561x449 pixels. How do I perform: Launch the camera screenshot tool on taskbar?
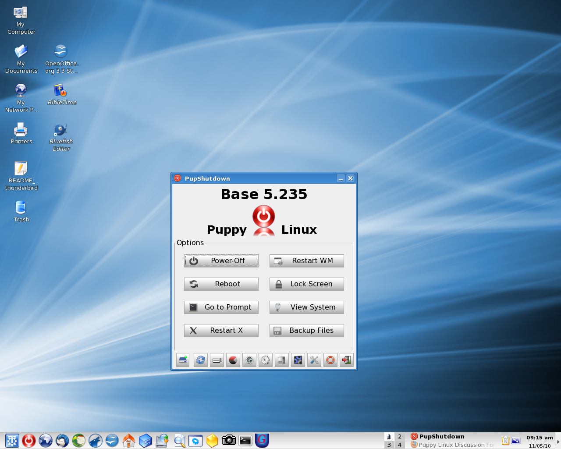pyautogui.click(x=229, y=440)
